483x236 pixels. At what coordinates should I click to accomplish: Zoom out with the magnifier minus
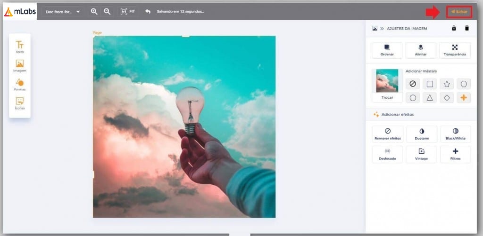coord(107,12)
